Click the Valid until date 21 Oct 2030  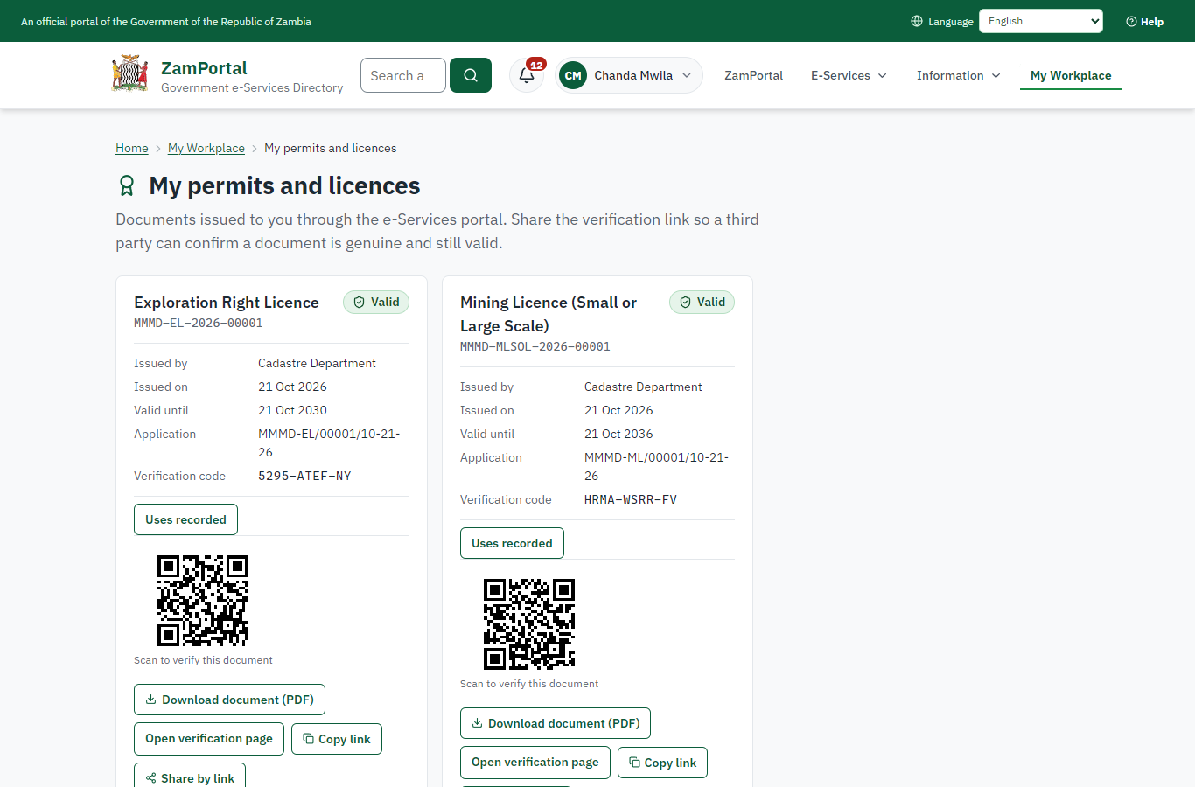tap(292, 410)
